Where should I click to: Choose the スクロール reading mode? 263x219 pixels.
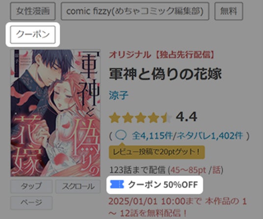coord(78,186)
